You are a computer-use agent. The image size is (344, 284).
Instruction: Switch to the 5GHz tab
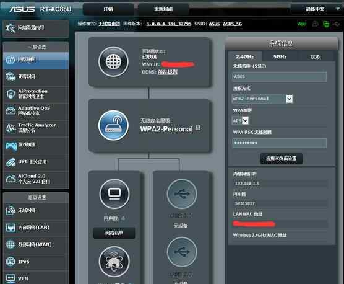coord(280,56)
